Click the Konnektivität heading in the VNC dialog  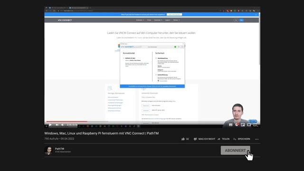click(x=129, y=53)
